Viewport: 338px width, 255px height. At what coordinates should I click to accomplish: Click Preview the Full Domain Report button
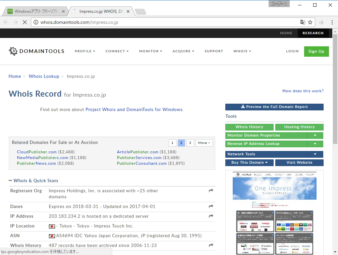(274, 107)
